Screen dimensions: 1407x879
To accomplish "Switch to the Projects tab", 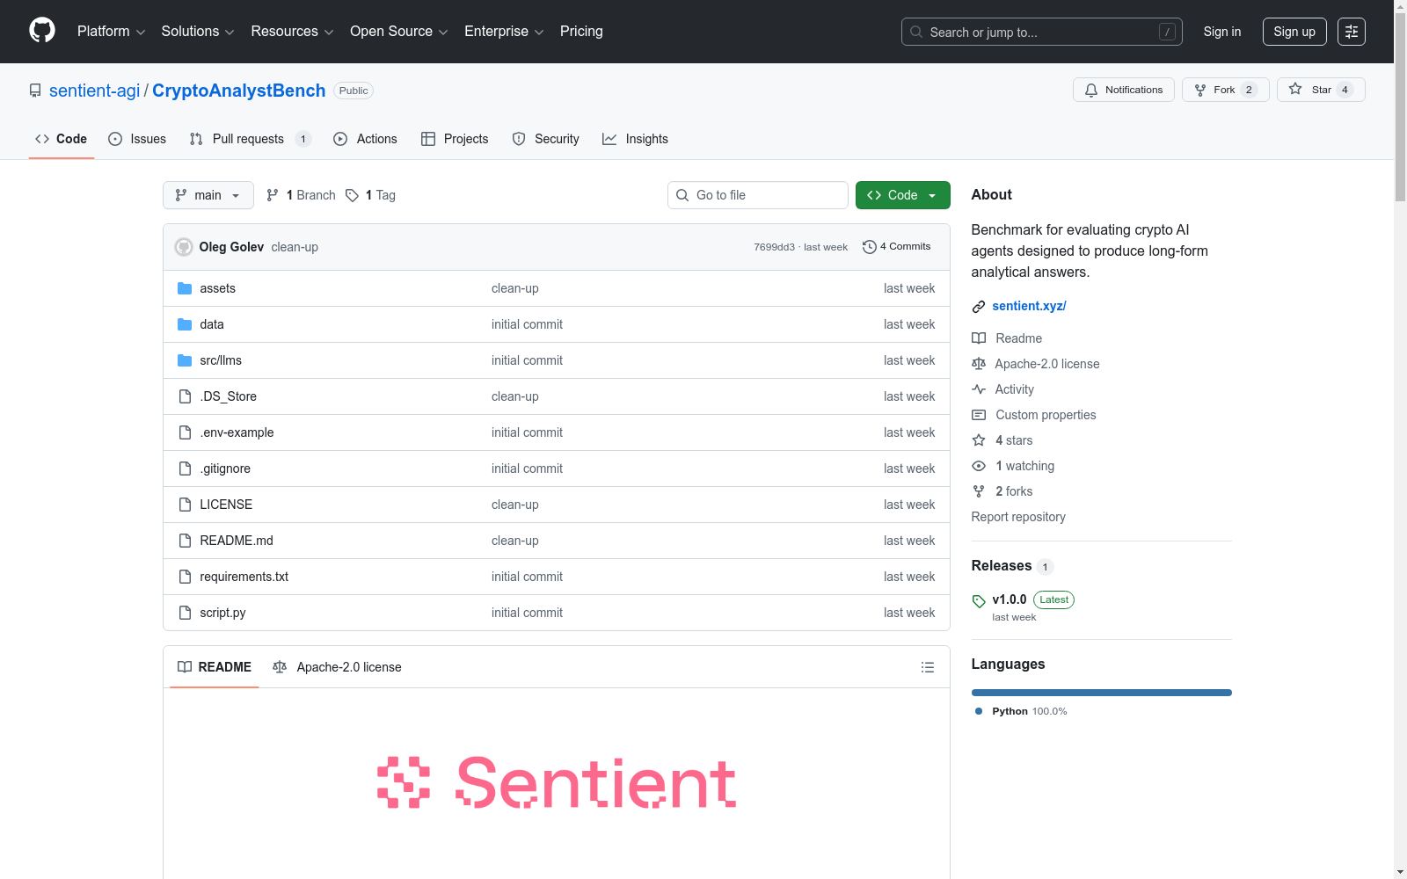I will [455, 139].
